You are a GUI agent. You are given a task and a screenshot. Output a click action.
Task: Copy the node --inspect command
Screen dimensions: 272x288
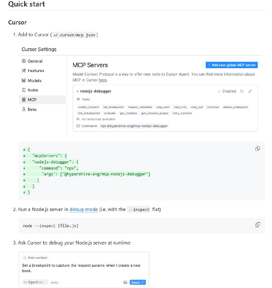[x=257, y=225]
